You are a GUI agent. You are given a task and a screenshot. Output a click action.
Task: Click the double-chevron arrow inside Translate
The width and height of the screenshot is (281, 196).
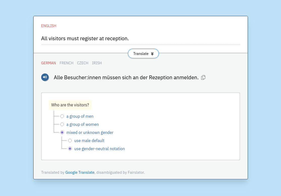pos(152,54)
